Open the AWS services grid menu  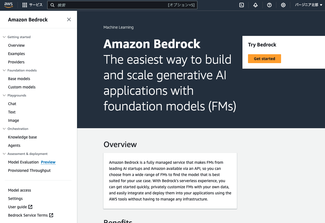[x=24, y=5]
